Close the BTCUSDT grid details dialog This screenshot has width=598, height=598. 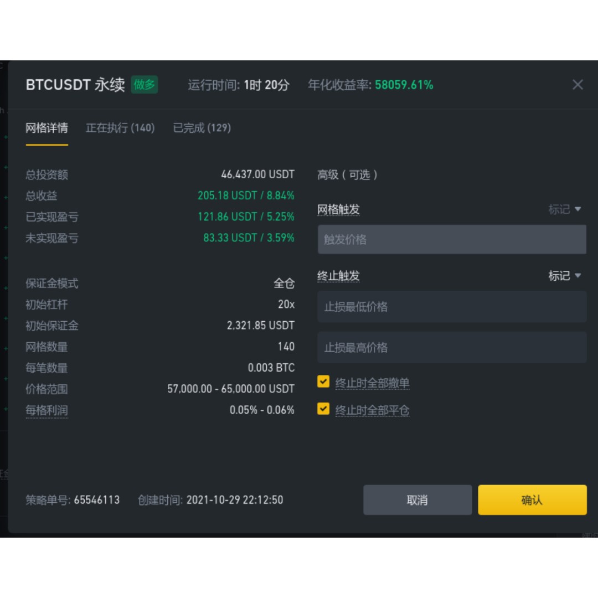tap(578, 85)
